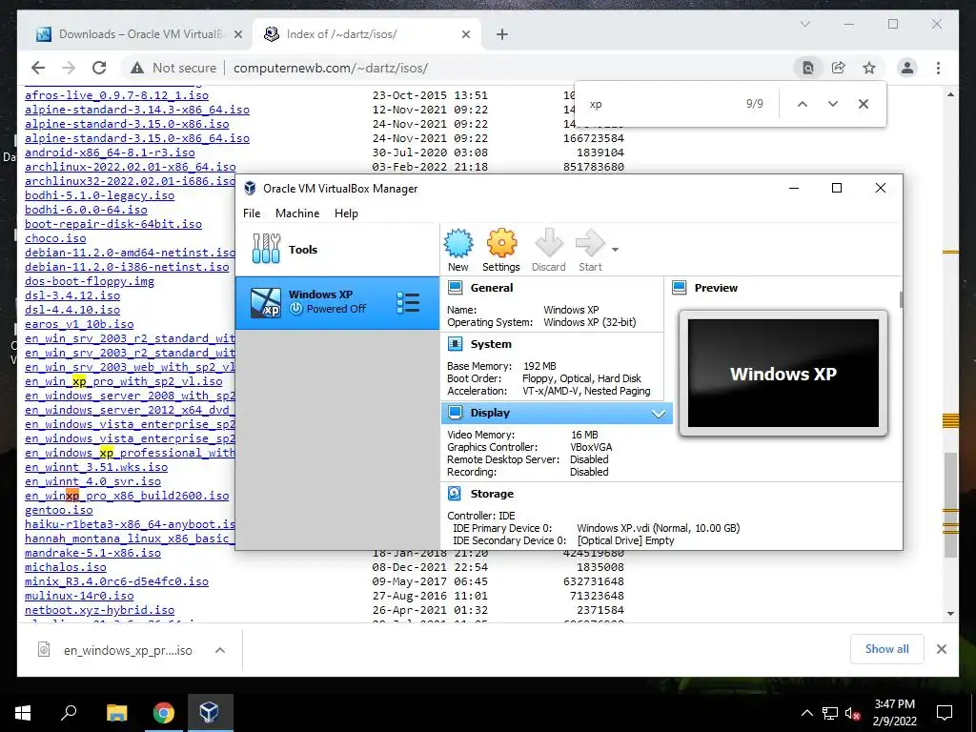Go back in Chrome

[x=38, y=68]
